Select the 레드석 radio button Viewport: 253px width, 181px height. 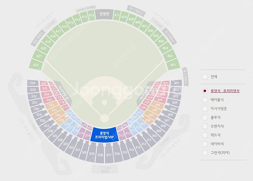tap(205, 135)
